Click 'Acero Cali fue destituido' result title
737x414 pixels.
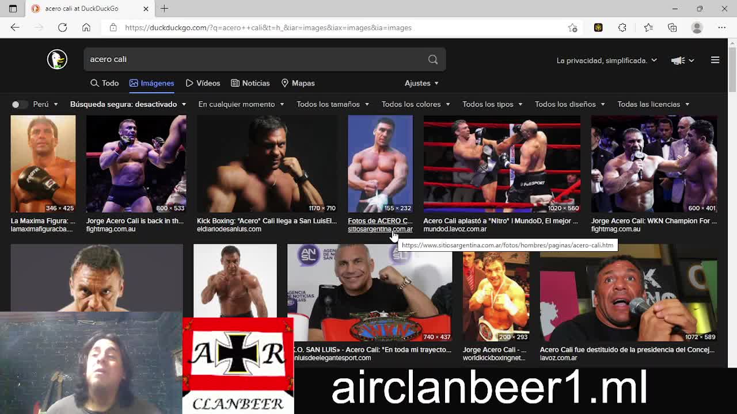pyautogui.click(x=627, y=350)
